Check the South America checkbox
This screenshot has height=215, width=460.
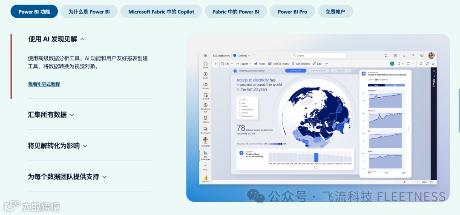[x=241, y=116]
